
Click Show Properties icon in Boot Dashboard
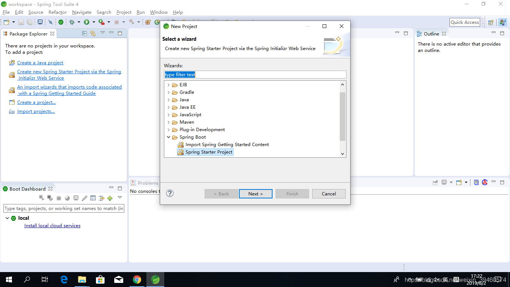[x=93, y=198]
